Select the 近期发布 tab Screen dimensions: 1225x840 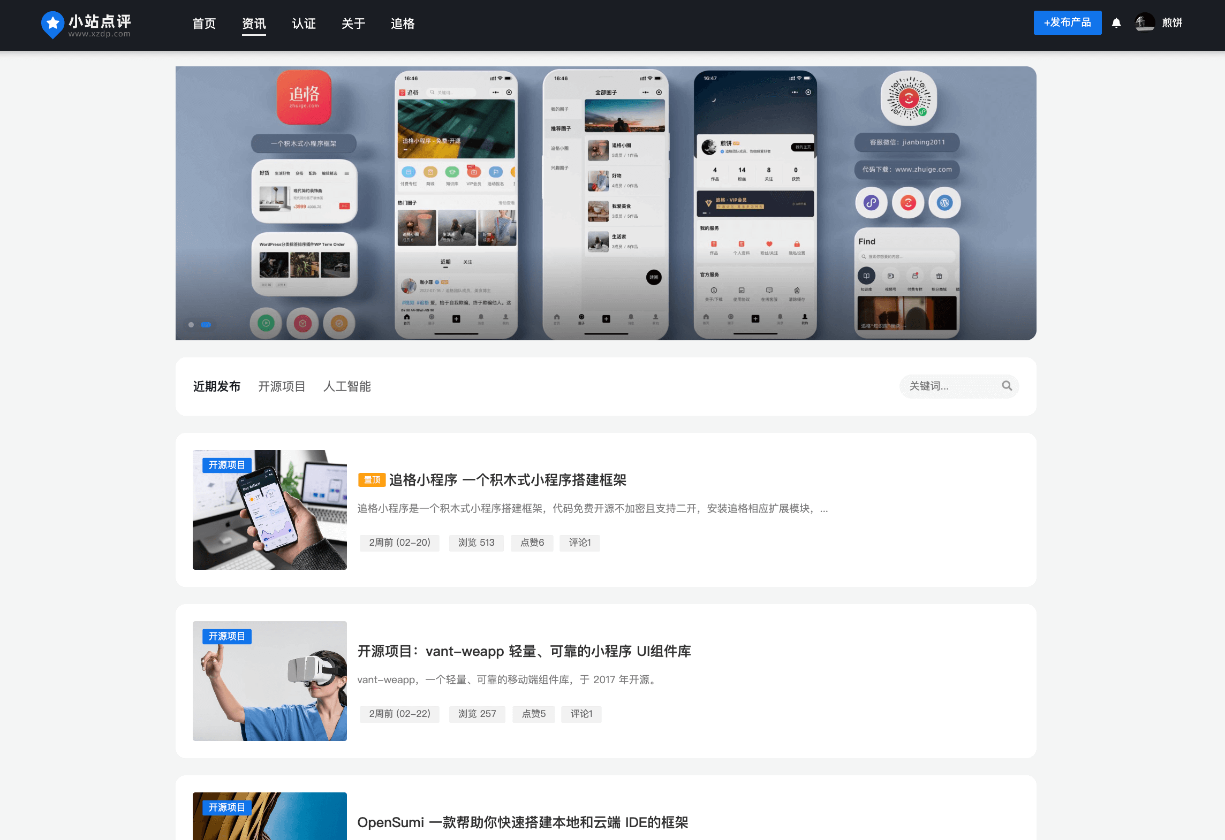pyautogui.click(x=217, y=386)
